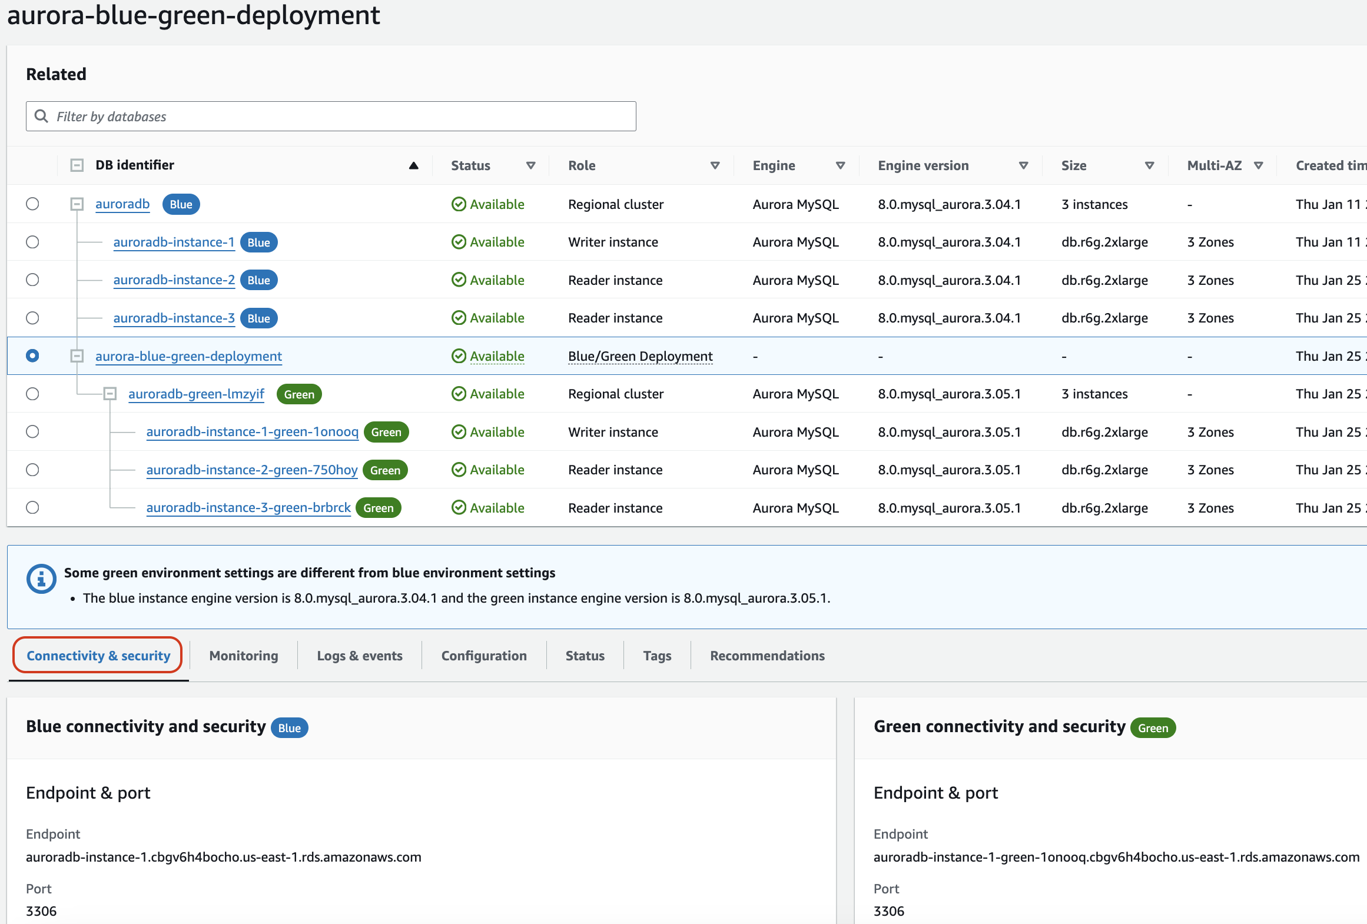Open the auroradb-instance-1-green-1onooq link

click(x=252, y=431)
